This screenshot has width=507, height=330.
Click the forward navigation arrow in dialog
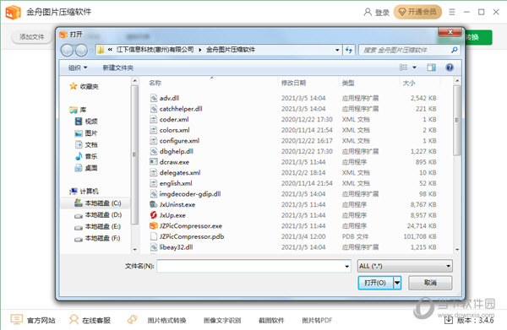[81, 50]
